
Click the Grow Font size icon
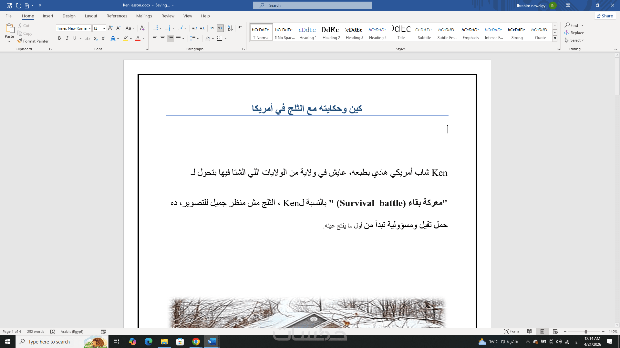pos(110,28)
